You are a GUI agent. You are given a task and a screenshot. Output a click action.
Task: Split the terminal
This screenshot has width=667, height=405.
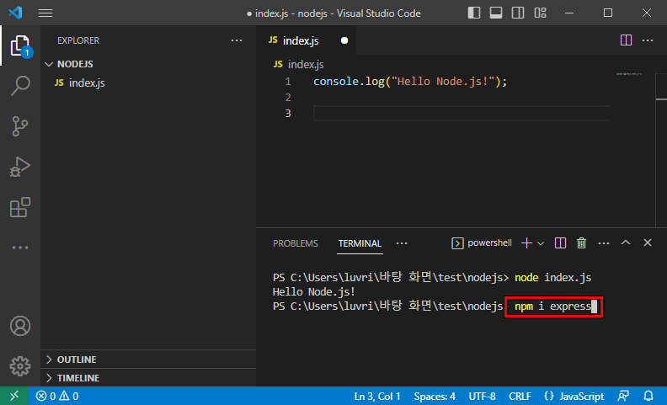pyautogui.click(x=560, y=242)
